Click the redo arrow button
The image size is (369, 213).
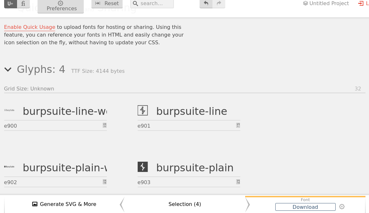coord(219,4)
